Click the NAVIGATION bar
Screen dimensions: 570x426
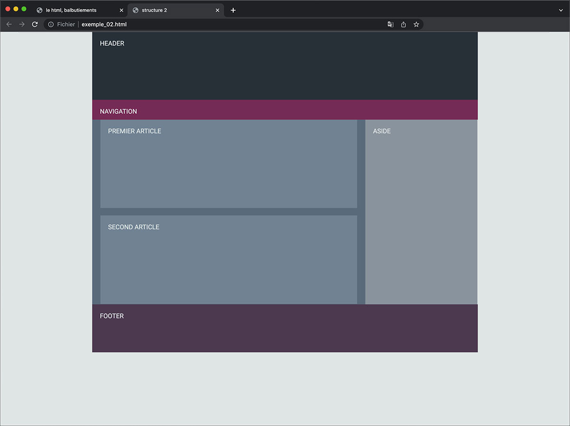click(285, 110)
